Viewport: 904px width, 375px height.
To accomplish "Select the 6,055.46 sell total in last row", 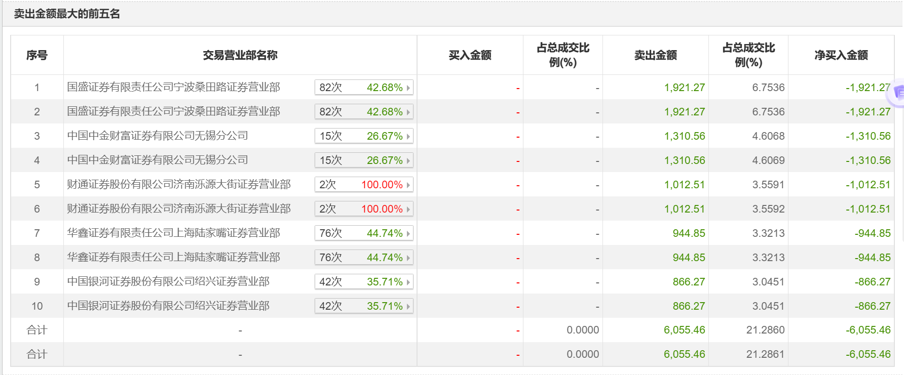I will pos(685,354).
